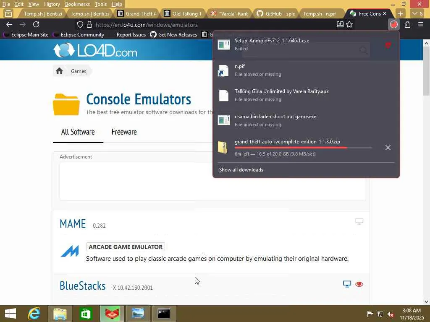The width and height of the screenshot is (430, 322).
Task: Switch to the GitHub - spic tab
Action: [x=276, y=13]
